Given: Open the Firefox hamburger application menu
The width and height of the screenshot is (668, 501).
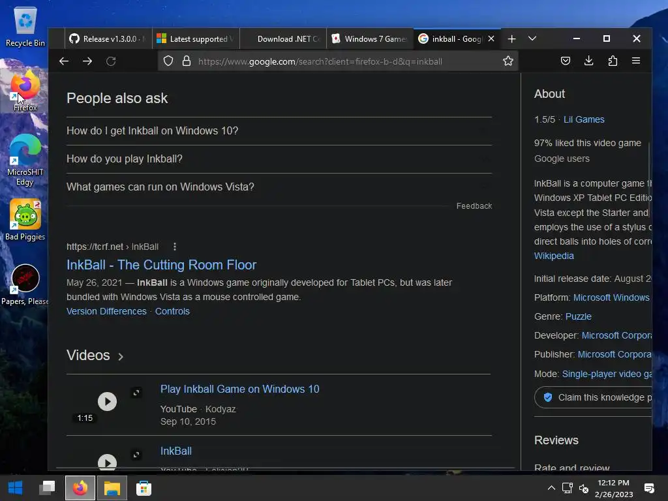Looking at the screenshot, I should coord(636,61).
